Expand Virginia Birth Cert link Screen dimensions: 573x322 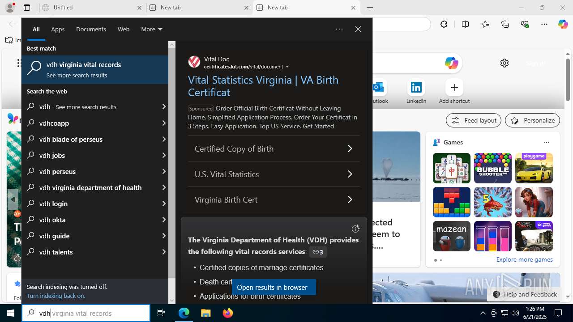pos(274,199)
